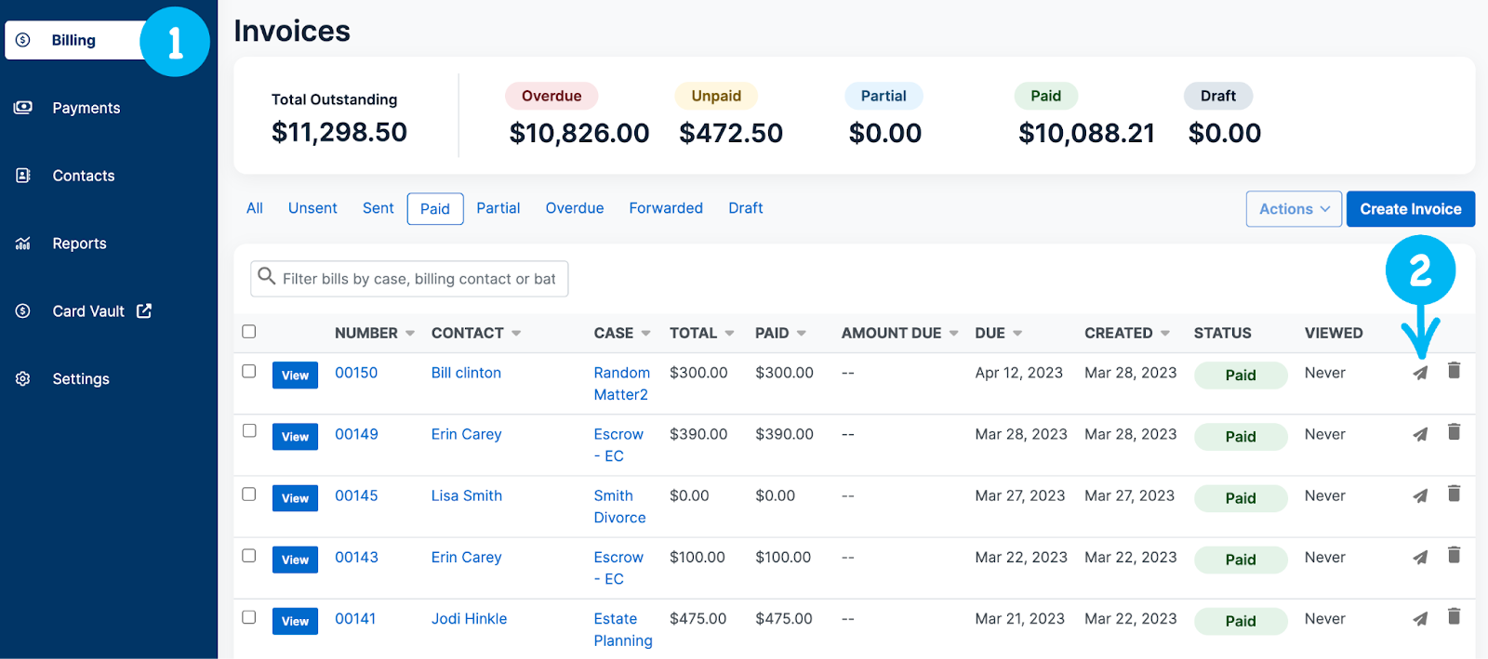Sort by NUMBER column arrow
This screenshot has height=659, width=1488.
[410, 334]
